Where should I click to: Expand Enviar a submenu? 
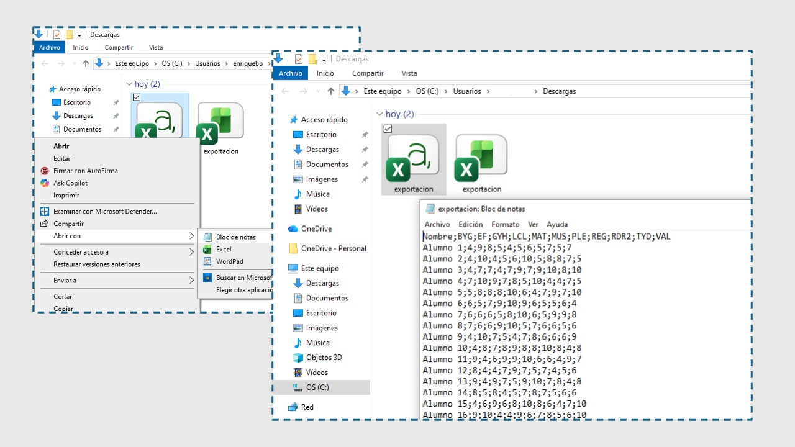(x=117, y=280)
